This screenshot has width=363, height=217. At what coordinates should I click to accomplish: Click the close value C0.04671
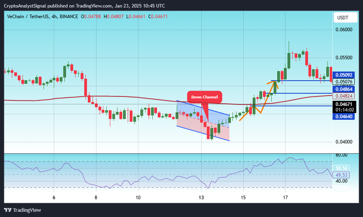(x=158, y=17)
